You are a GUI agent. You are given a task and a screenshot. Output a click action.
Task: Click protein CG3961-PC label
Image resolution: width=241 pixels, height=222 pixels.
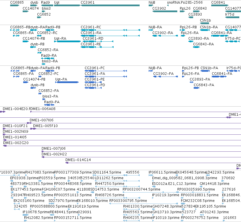95,68
